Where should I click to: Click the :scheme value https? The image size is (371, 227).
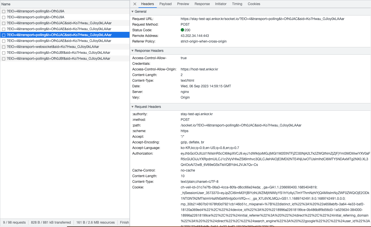pos(184,131)
